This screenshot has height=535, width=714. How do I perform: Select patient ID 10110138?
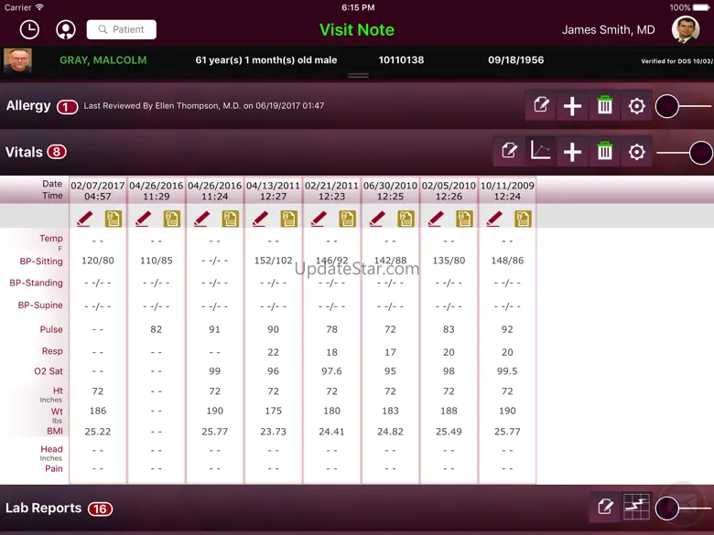click(401, 60)
